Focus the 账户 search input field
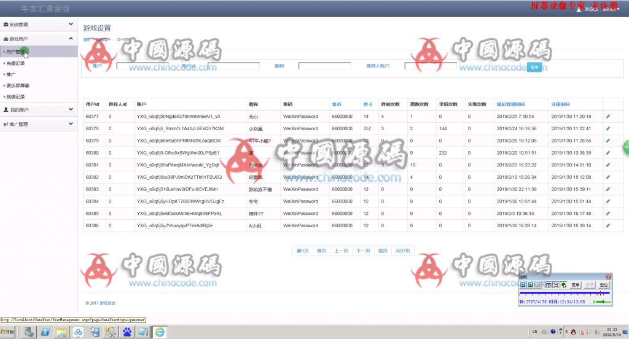Viewport: 629px width, 339px height. 143,66
